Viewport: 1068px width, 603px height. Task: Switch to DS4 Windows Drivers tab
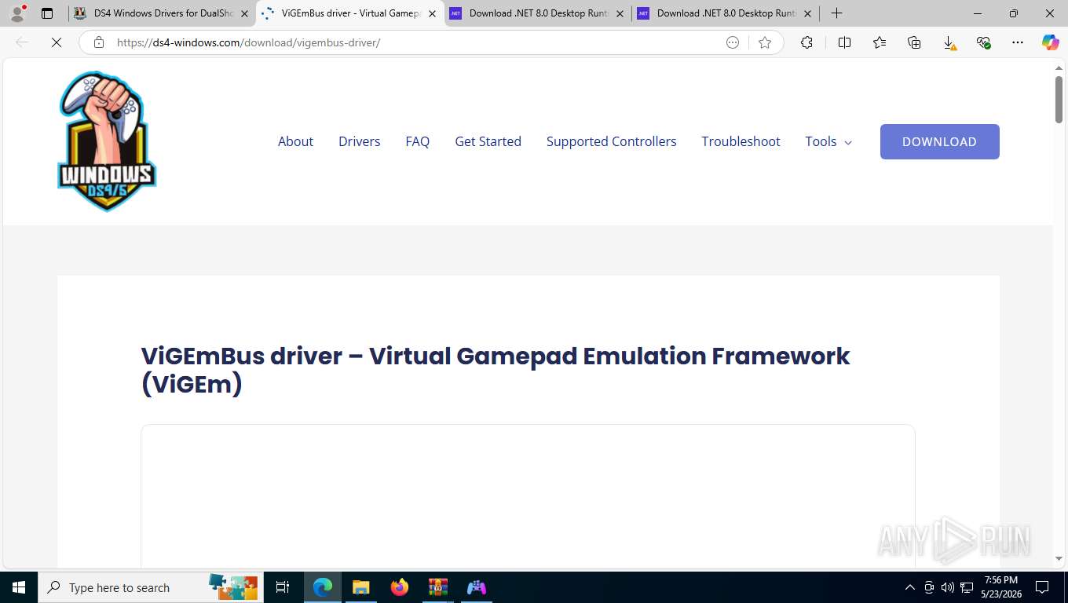[161, 13]
